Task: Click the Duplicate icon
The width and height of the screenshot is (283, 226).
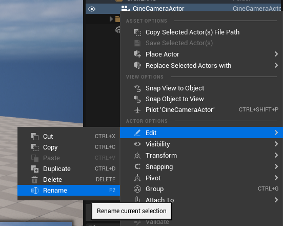Action: click(x=35, y=169)
